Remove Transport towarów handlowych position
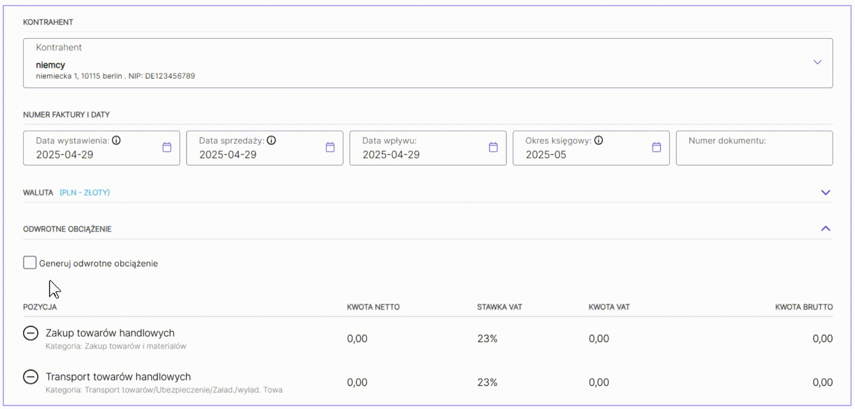Screen dimensions: 855x409 30,377
